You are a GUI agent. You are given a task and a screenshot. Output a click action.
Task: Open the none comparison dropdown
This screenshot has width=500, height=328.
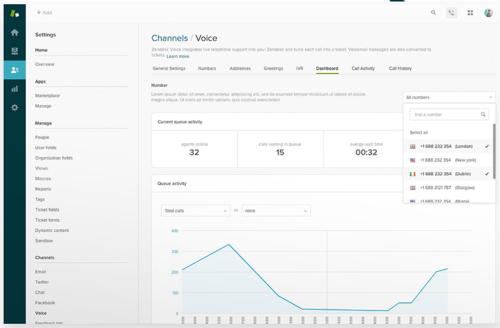coord(276,211)
